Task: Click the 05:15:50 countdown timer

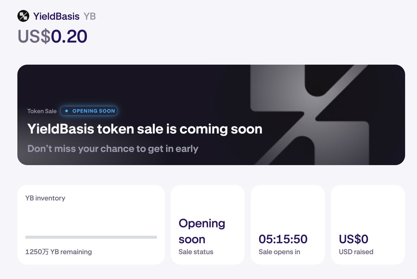Action: pyautogui.click(x=283, y=239)
